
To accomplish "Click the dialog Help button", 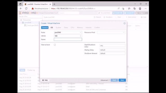I will [45, 80].
